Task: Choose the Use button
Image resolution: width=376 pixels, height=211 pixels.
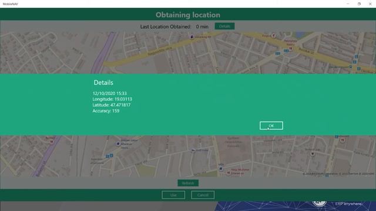Action: pos(173,195)
